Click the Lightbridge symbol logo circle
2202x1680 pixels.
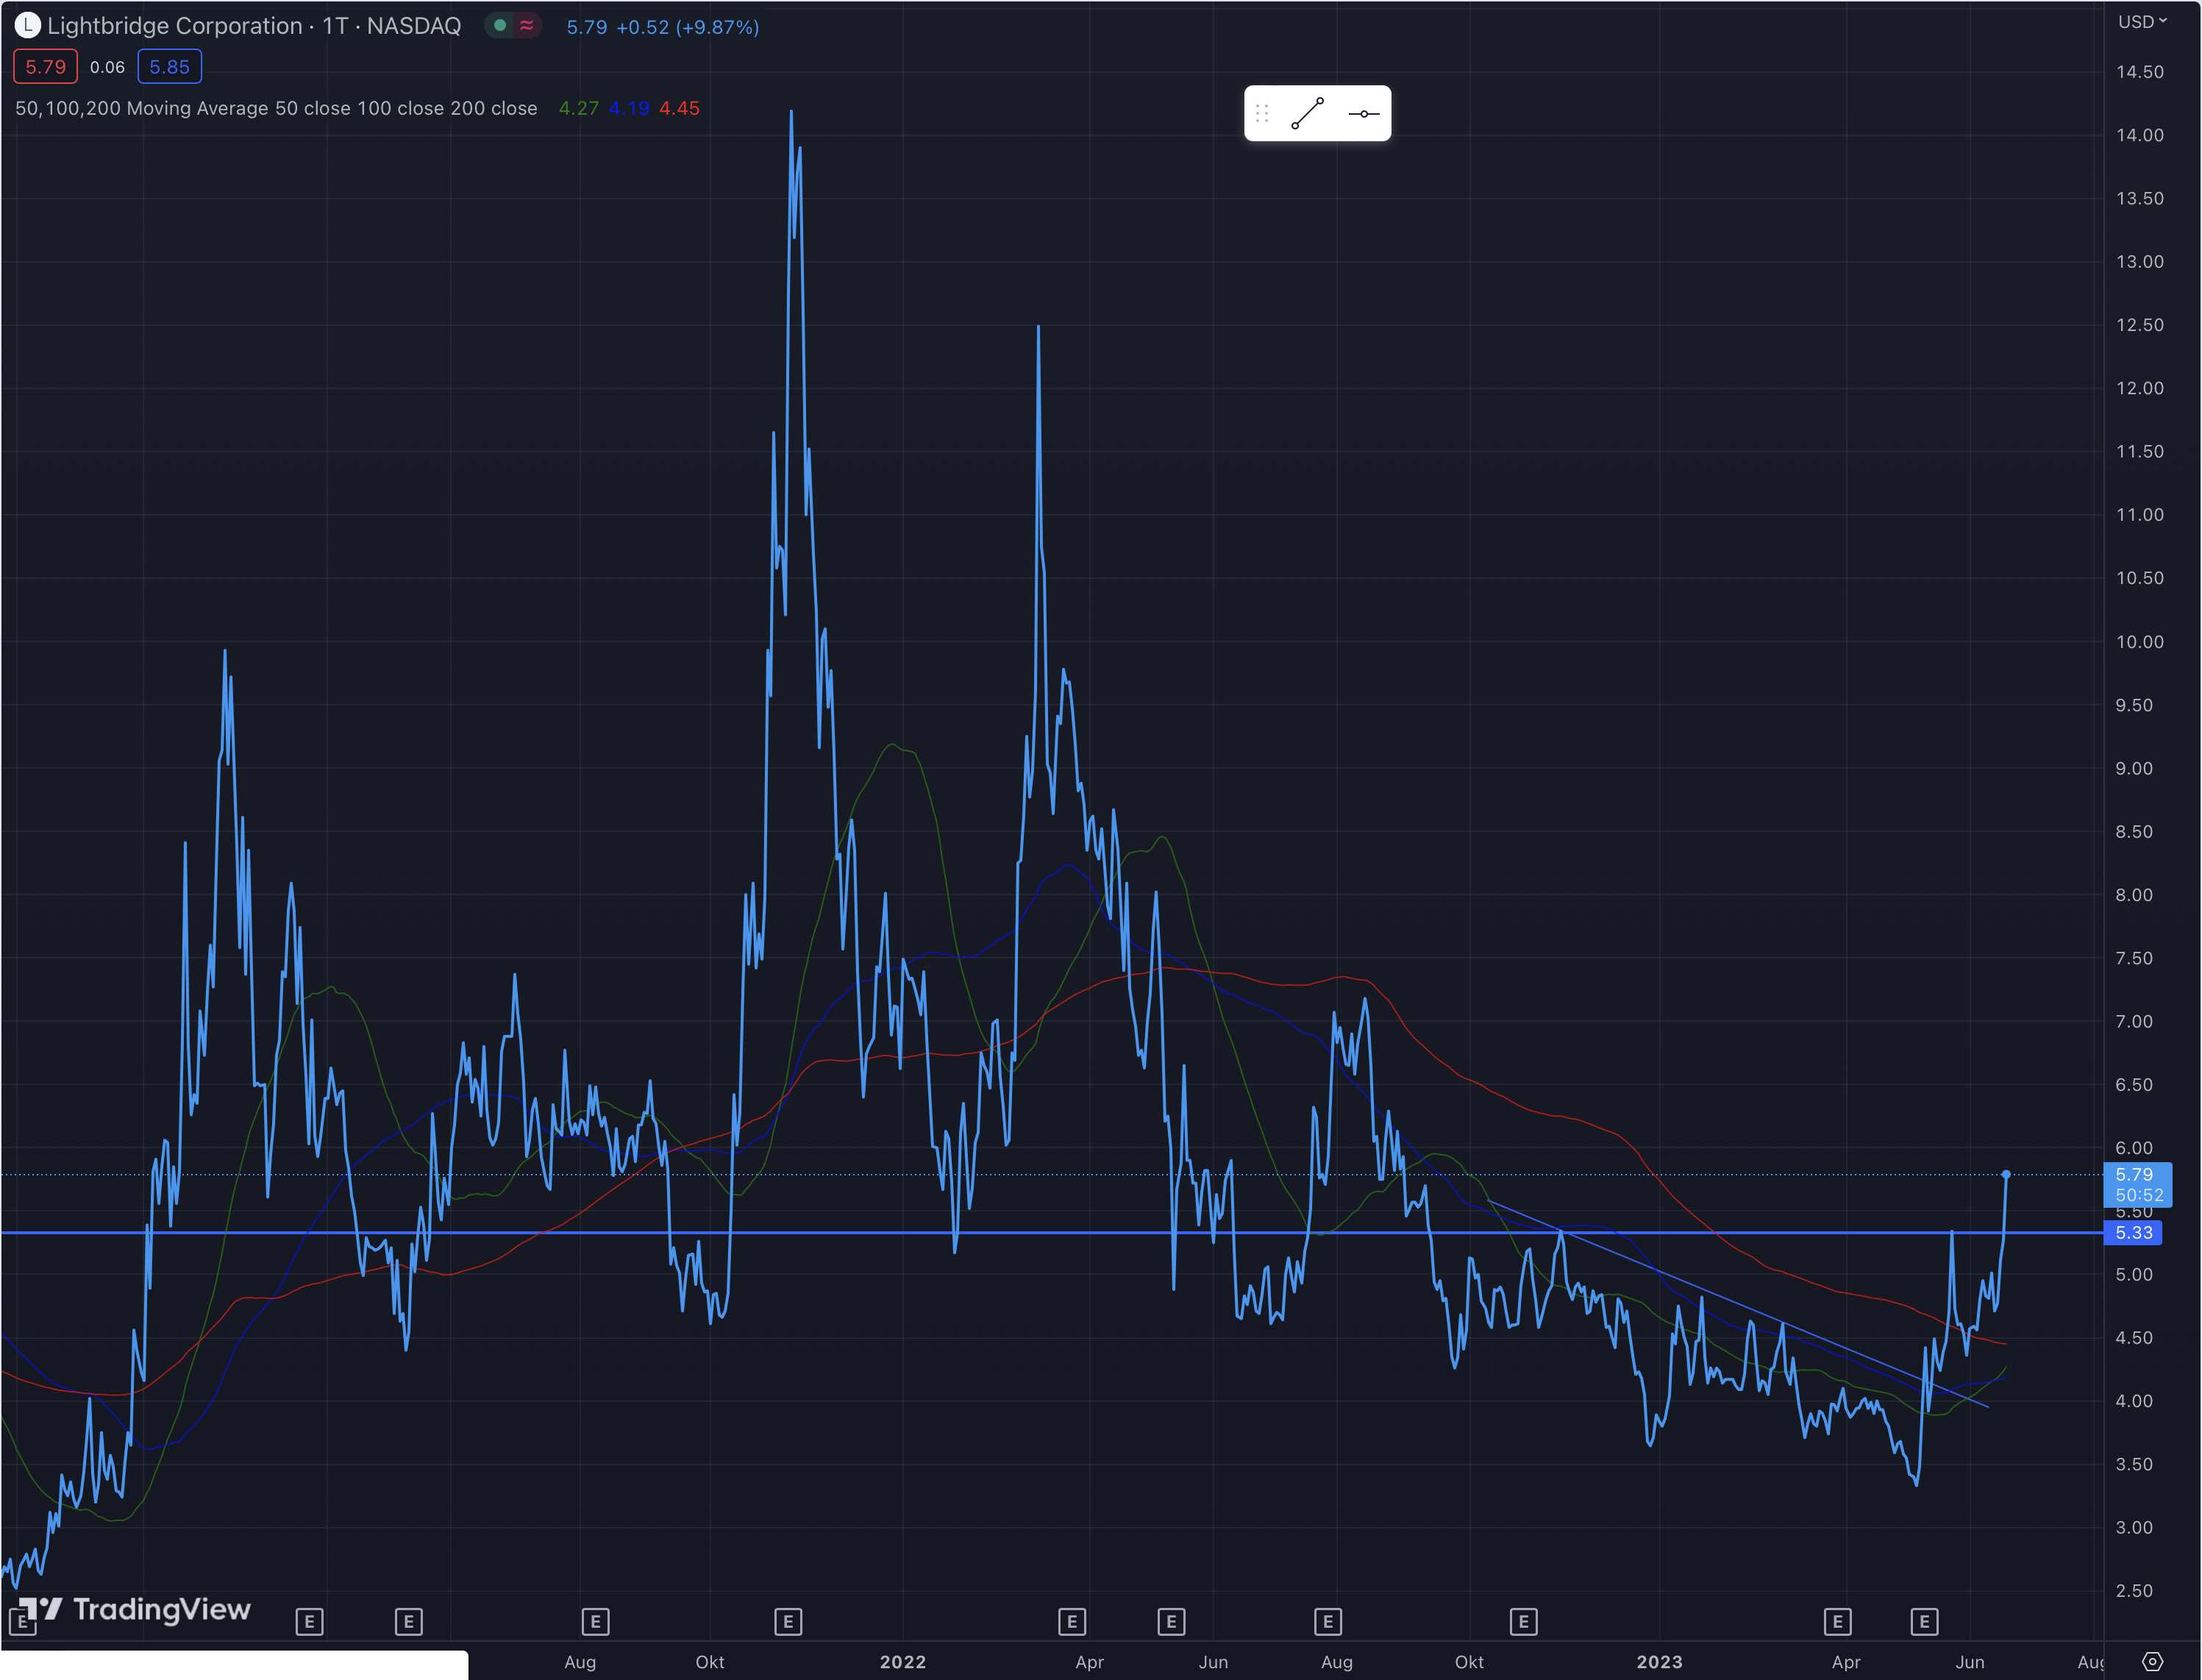click(x=27, y=25)
